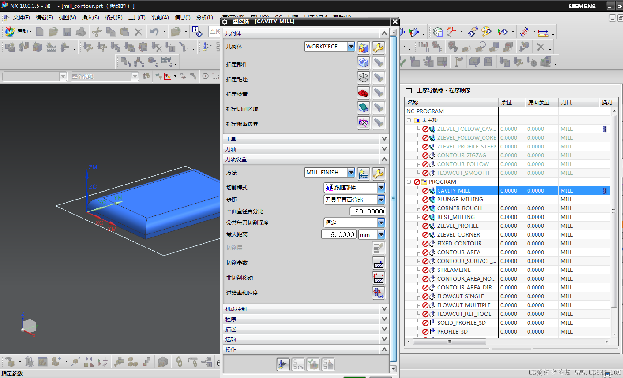Click the 指定毛坯 select blank icon

(x=364, y=78)
